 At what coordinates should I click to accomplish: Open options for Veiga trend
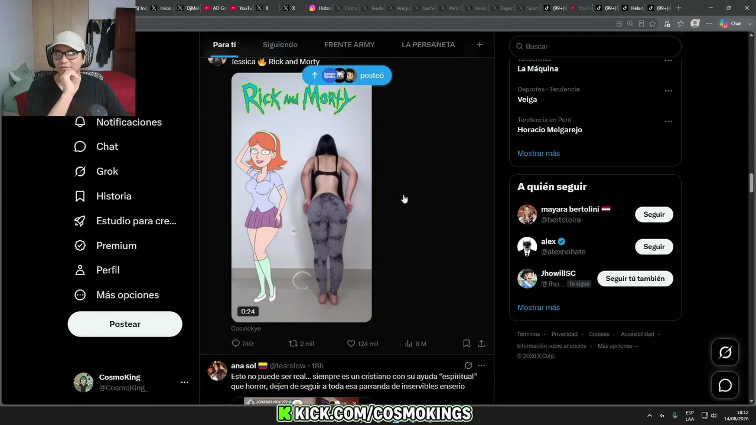click(x=669, y=91)
